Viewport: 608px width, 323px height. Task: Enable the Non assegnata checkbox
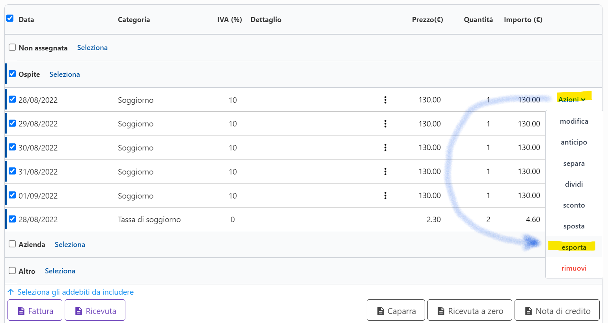point(12,47)
